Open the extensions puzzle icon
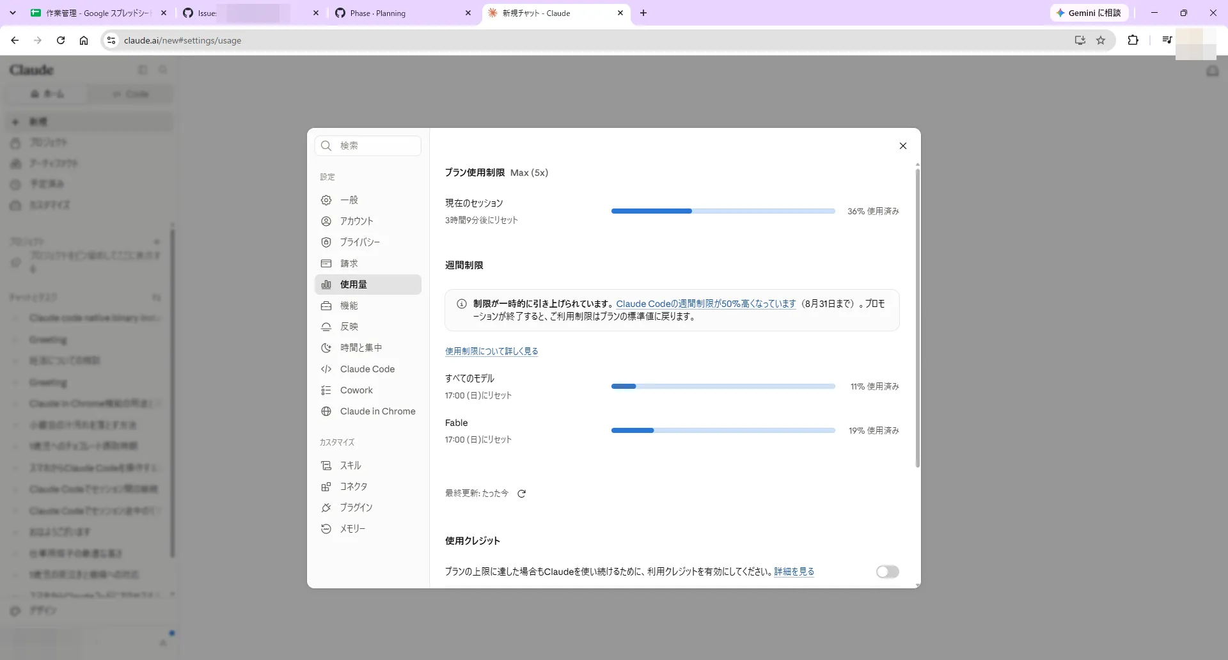The image size is (1228, 660). pyautogui.click(x=1133, y=40)
